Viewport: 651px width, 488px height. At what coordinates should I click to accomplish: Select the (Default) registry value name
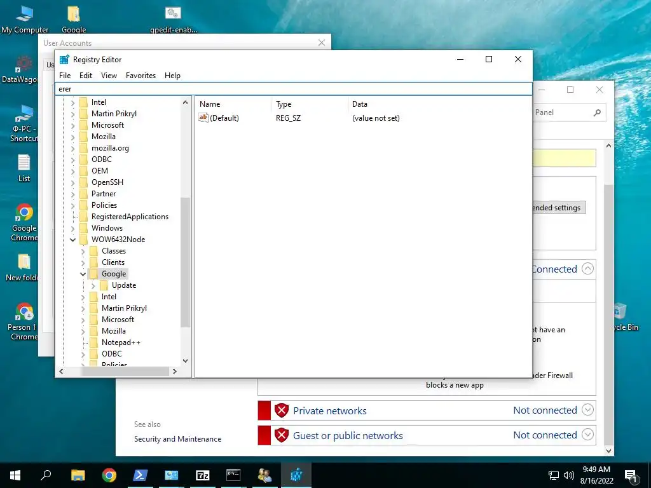[224, 118]
